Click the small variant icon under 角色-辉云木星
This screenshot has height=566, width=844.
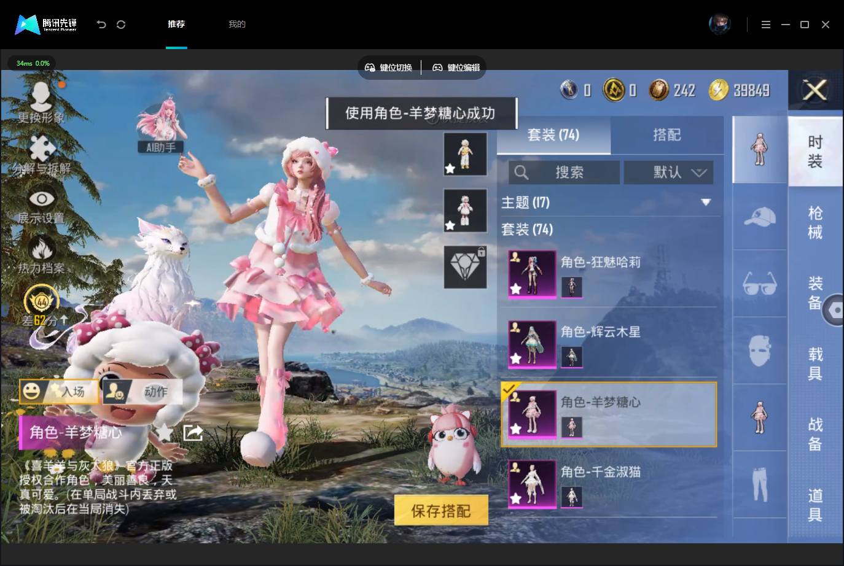pyautogui.click(x=571, y=357)
